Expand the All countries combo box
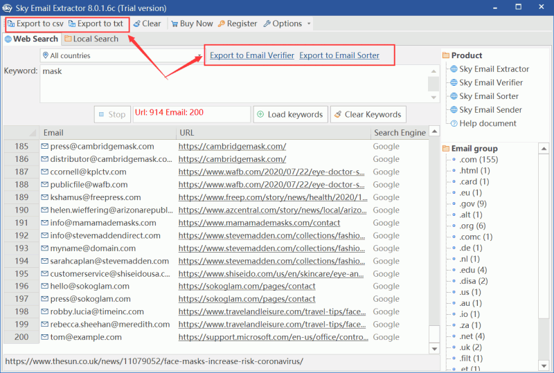 [x=198, y=55]
